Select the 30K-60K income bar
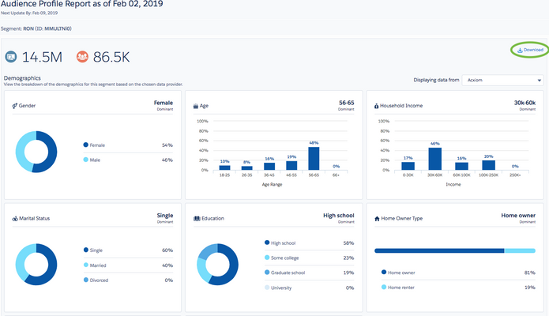 tap(435, 159)
